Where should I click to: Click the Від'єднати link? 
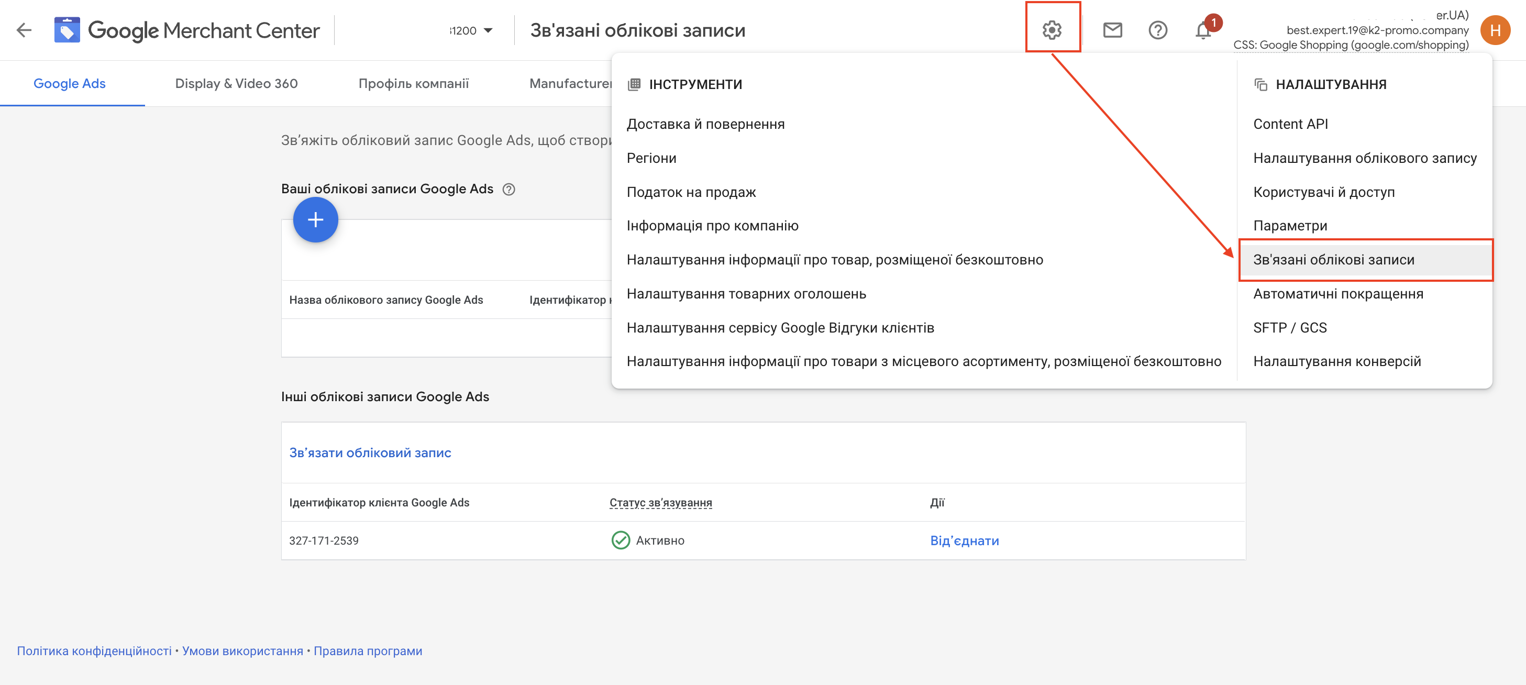click(x=964, y=540)
